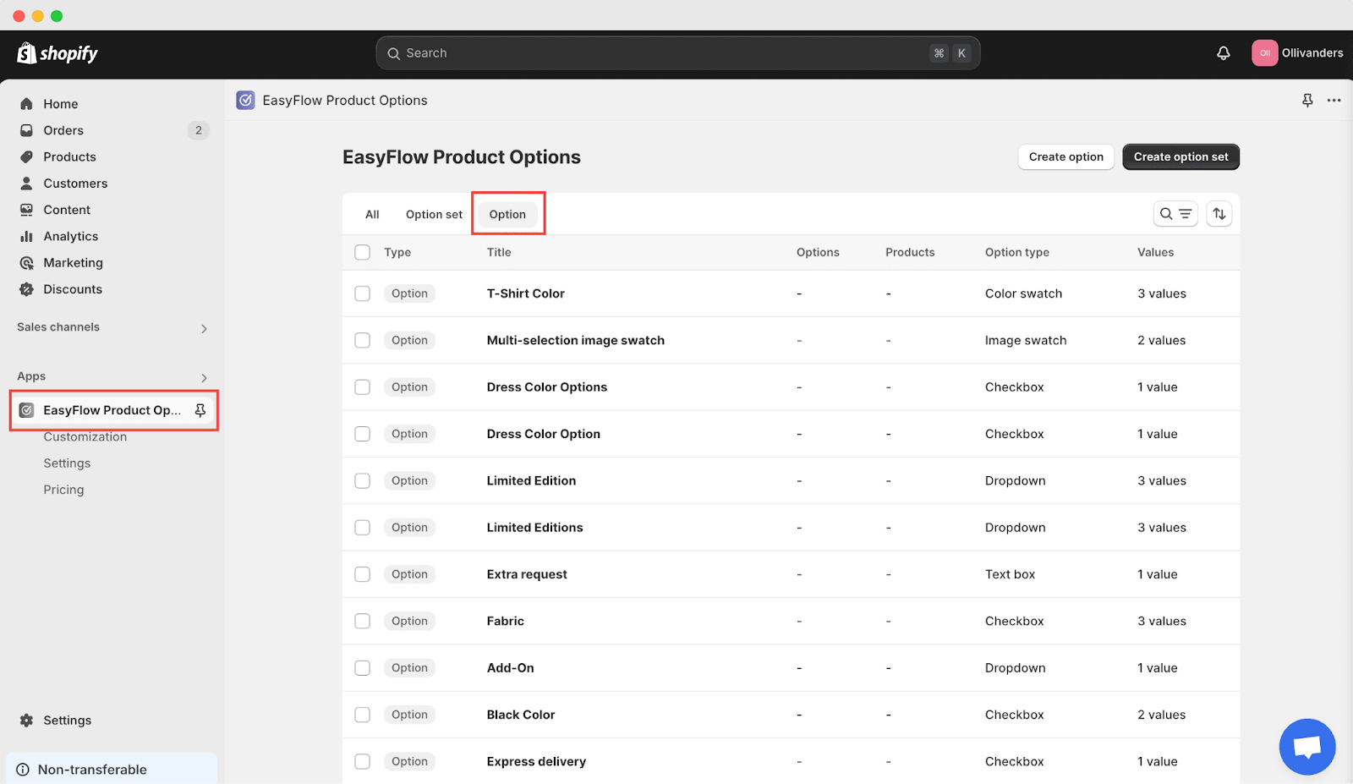Screen dimensions: 1353x784
Task: Click the Option type column header
Action: pos(1016,252)
